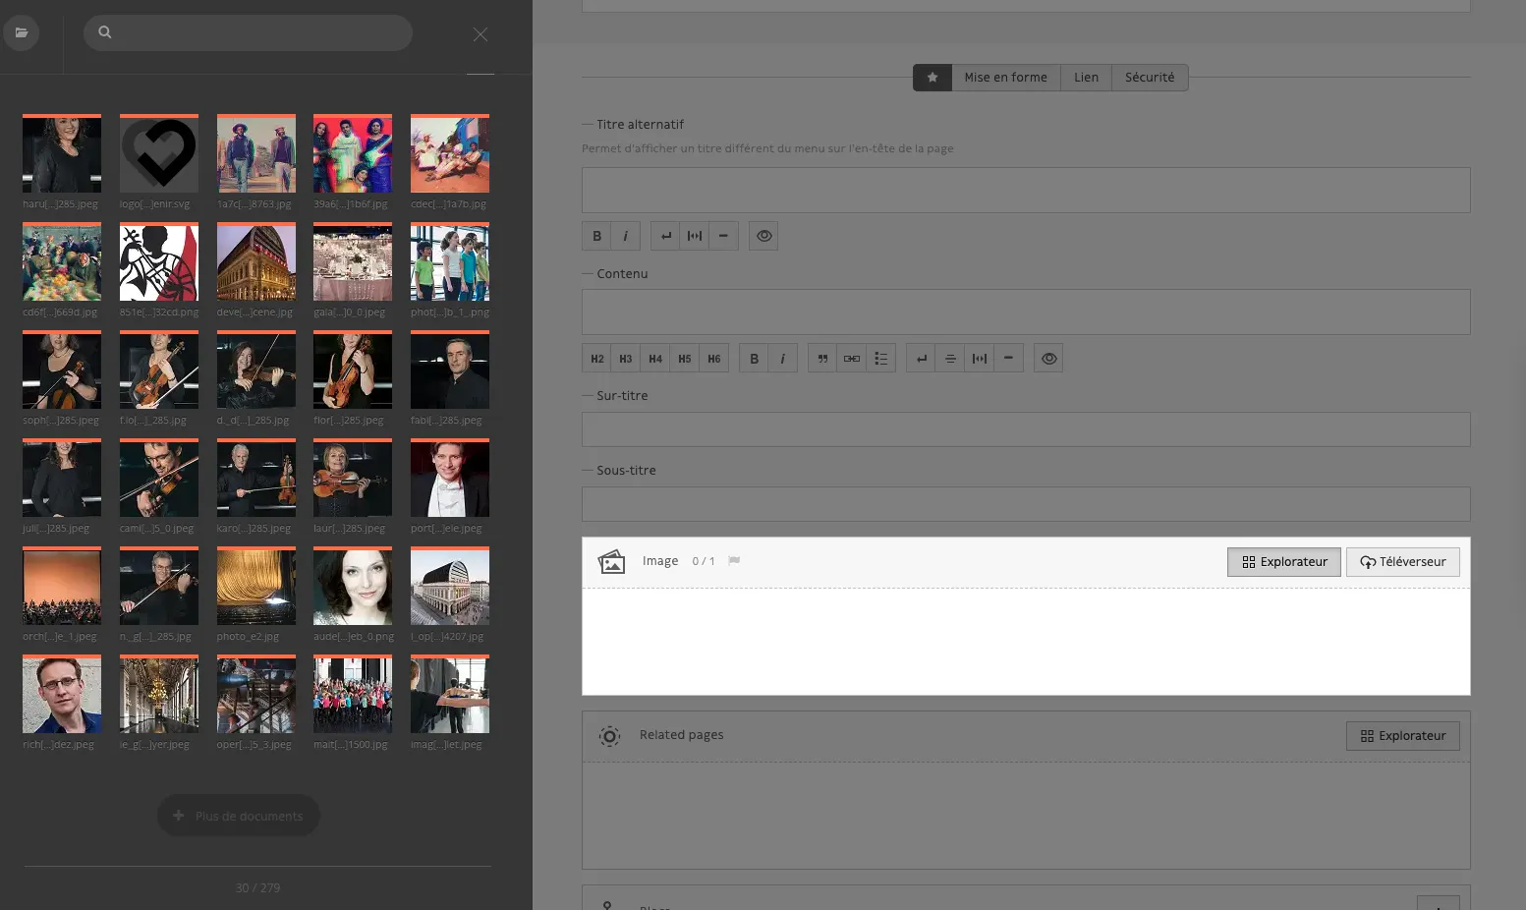Screen dimensions: 1526x910
Task: Select thumbnail haru[...]285.jpeg
Action: (62, 154)
